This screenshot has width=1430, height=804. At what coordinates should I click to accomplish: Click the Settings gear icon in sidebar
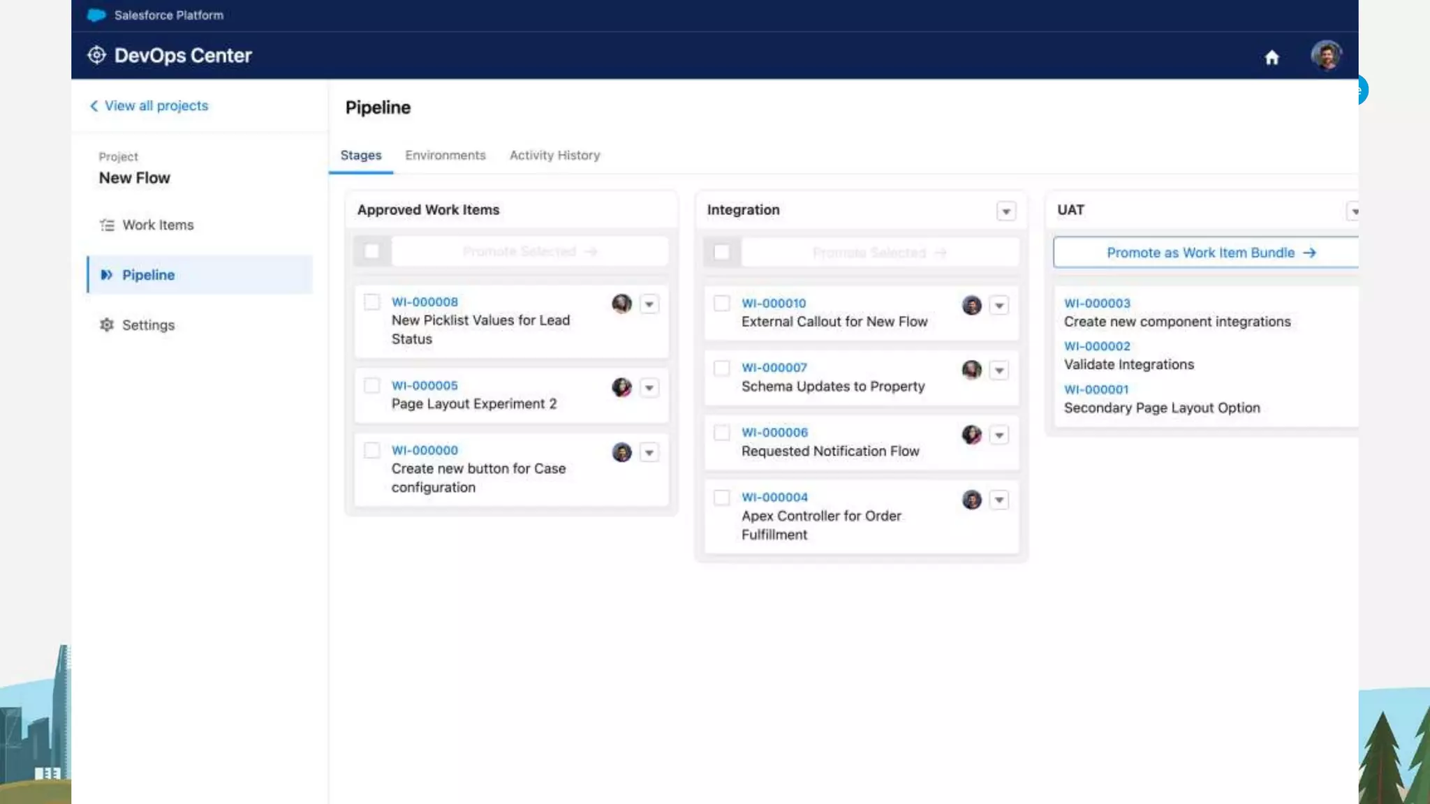pyautogui.click(x=107, y=325)
